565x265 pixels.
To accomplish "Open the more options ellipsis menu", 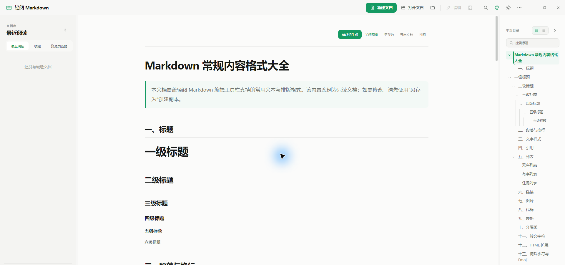I will coord(519,8).
